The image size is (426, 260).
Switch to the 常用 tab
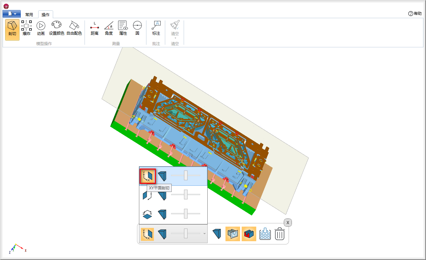29,15
